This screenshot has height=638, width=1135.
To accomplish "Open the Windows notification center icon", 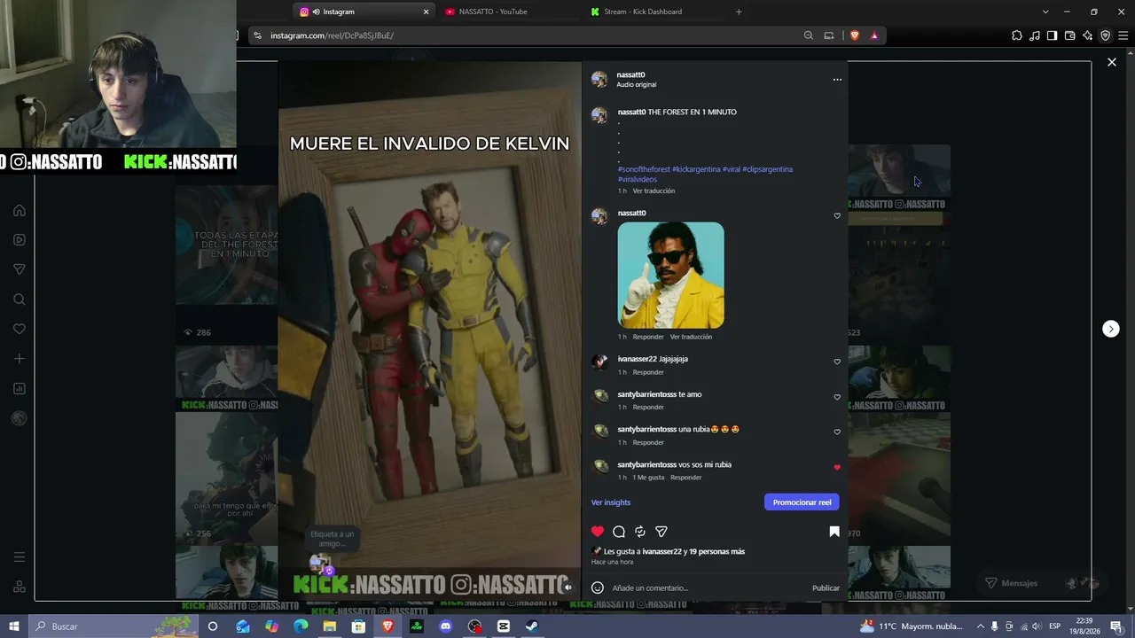I will tap(1116, 626).
